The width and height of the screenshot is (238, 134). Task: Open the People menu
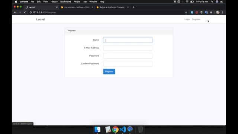(77, 1)
